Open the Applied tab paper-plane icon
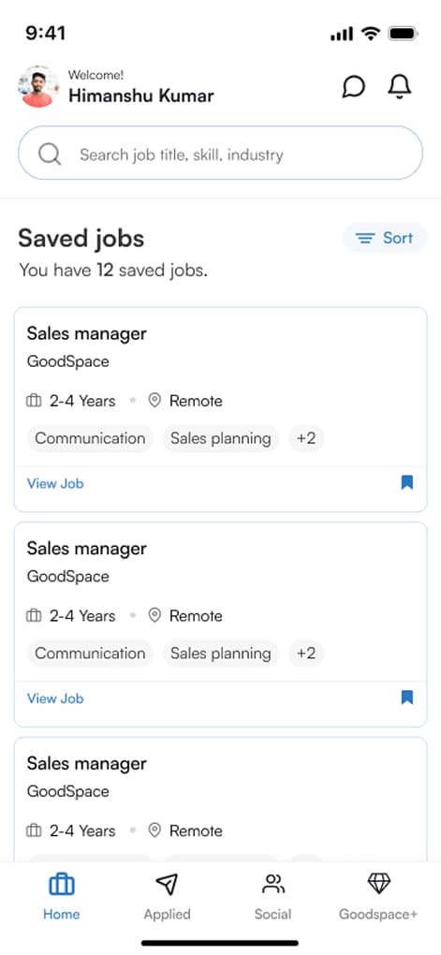The height and width of the screenshot is (955, 441). click(x=167, y=884)
